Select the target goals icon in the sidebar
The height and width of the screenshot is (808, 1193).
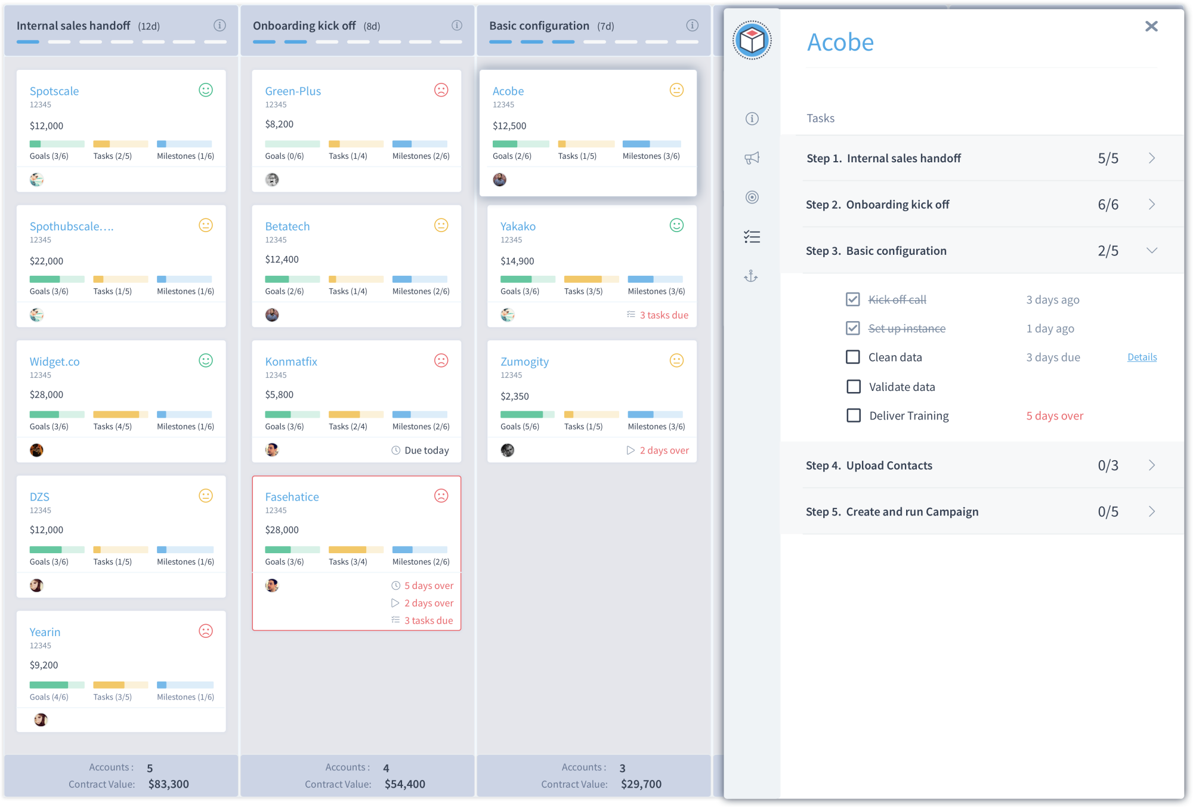point(752,197)
